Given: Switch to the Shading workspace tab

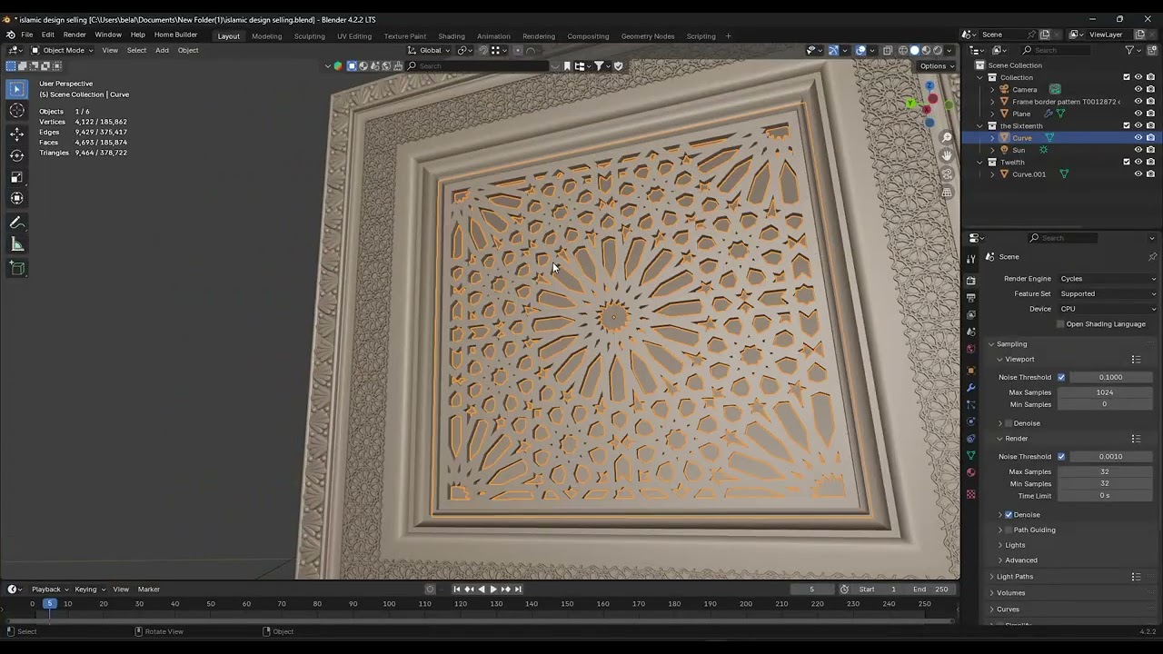Looking at the screenshot, I should coord(451,36).
